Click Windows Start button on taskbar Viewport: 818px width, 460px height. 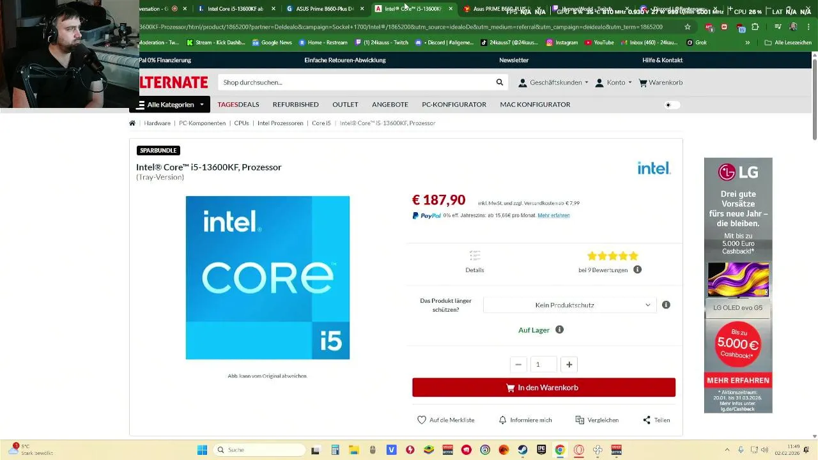202,450
